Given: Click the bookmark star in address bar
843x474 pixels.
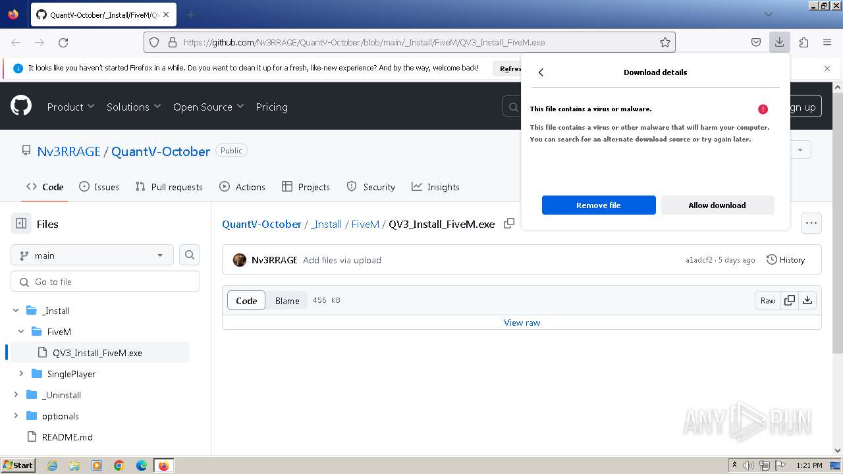Looking at the screenshot, I should pos(665,42).
